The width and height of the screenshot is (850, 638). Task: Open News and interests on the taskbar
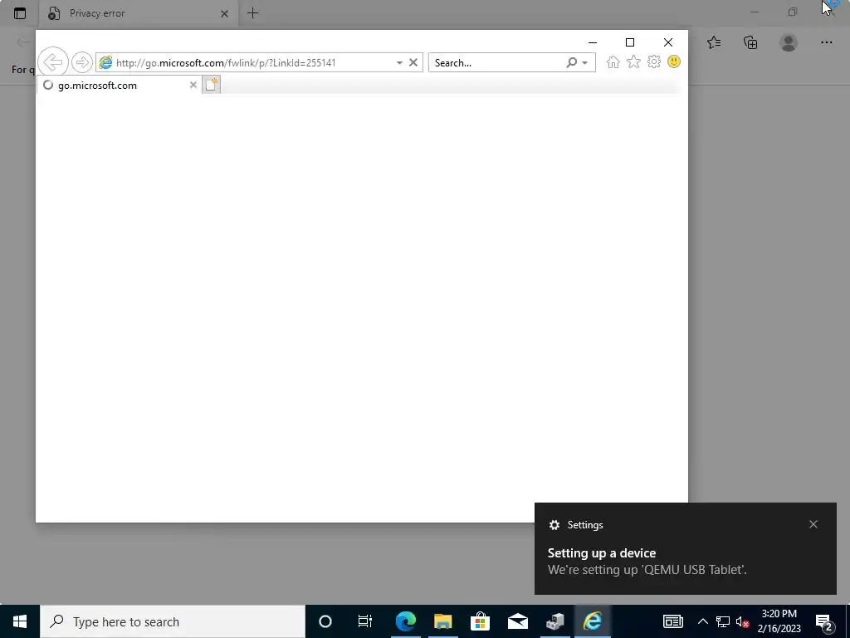(672, 621)
